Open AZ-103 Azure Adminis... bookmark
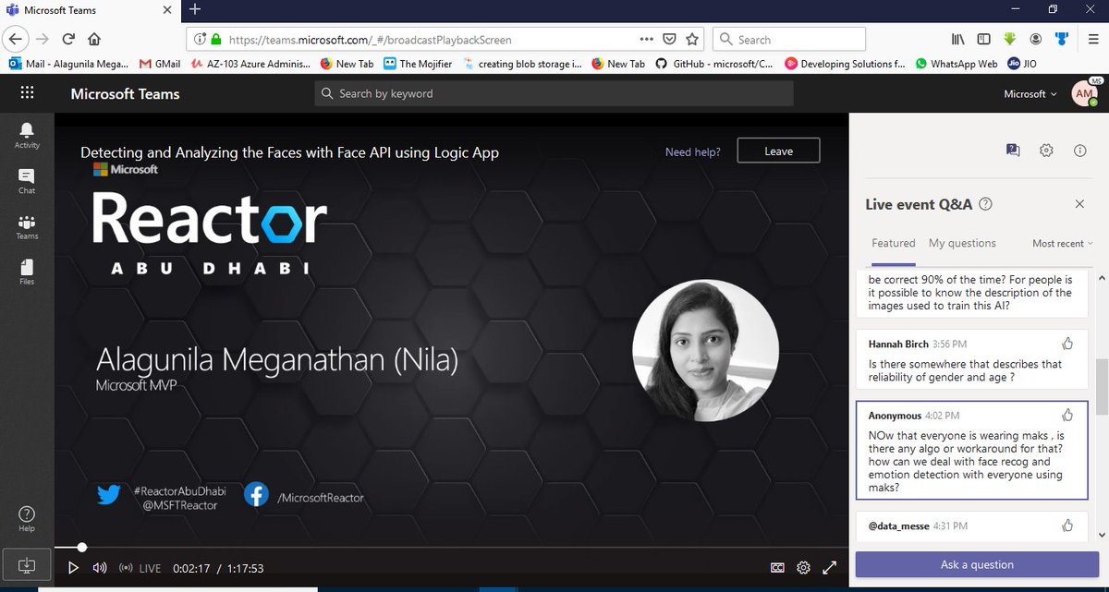This screenshot has width=1109, height=592. pos(251,64)
